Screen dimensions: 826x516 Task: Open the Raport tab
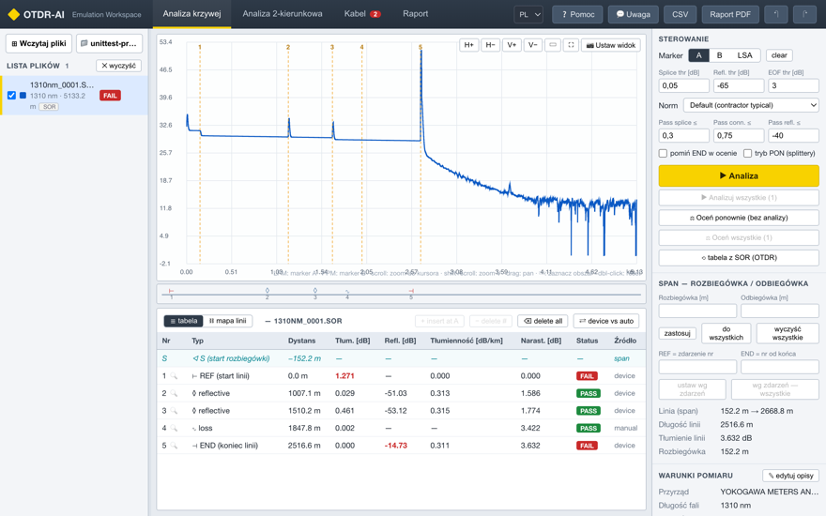[415, 14]
